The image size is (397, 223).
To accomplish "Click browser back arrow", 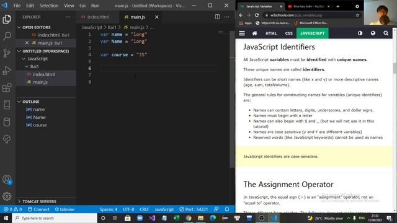I will click(241, 15).
